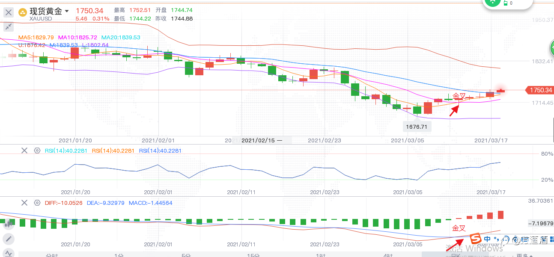The image size is (554, 257).
Task: Switch to the 1时 timeframe tab
Action: [x=320, y=255]
